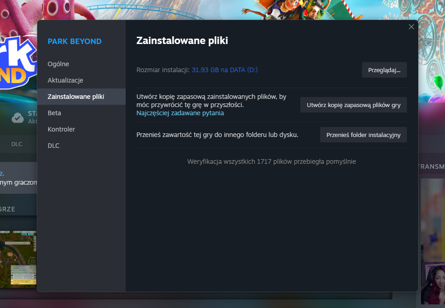The width and height of the screenshot is (445, 308).
Task: Select the Zainstalowane pliki sidebar entry
Action: pos(81,97)
